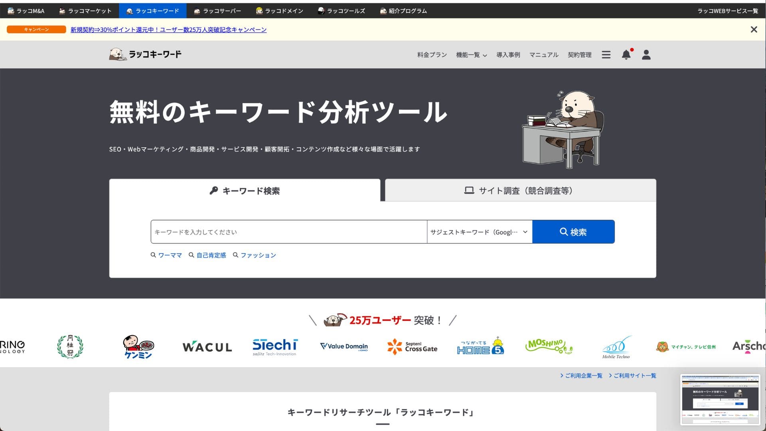The image size is (766, 431).
Task: Click the otter at desk illustration
Action: (563, 129)
